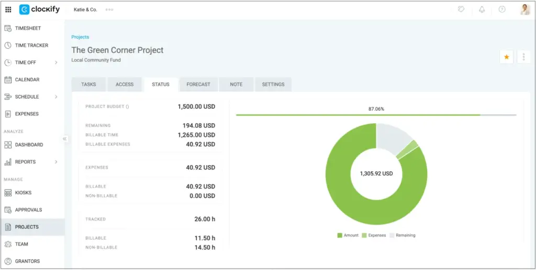Open the app grid launcher icon

click(x=8, y=9)
